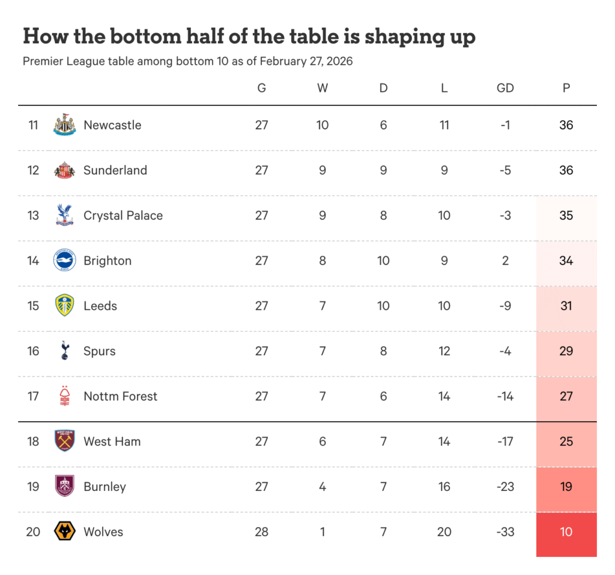Select the Crystal Palace eagle crest
This screenshot has height=575, width=615.
(x=64, y=215)
